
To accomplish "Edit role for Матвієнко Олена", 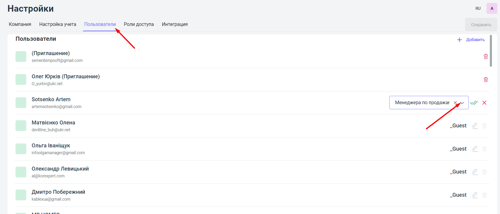I will coord(475,126).
